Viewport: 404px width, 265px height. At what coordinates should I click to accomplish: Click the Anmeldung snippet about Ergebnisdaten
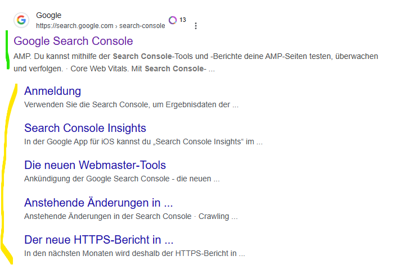[131, 104]
